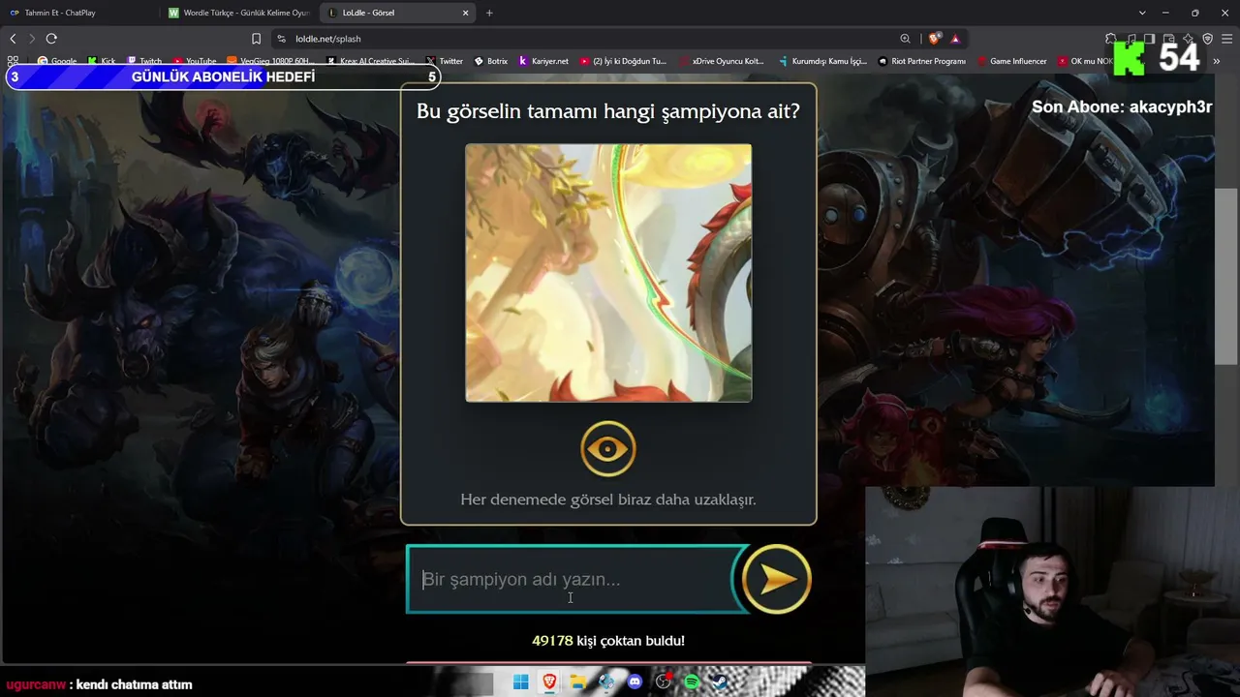Open a new browser tab
The width and height of the screenshot is (1240, 697).
click(x=489, y=13)
